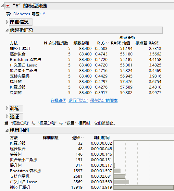Select 支持向量机 row in summary table
The height and width of the screenshot is (191, 174).
pos(85,76)
